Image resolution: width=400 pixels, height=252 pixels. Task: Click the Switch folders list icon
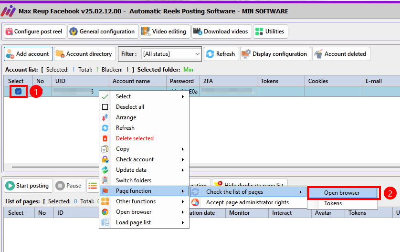[x=105, y=180]
